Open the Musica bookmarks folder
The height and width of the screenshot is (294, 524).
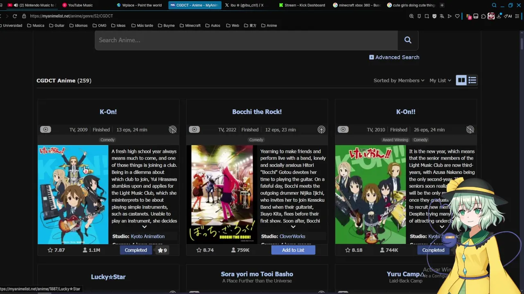[36, 25]
